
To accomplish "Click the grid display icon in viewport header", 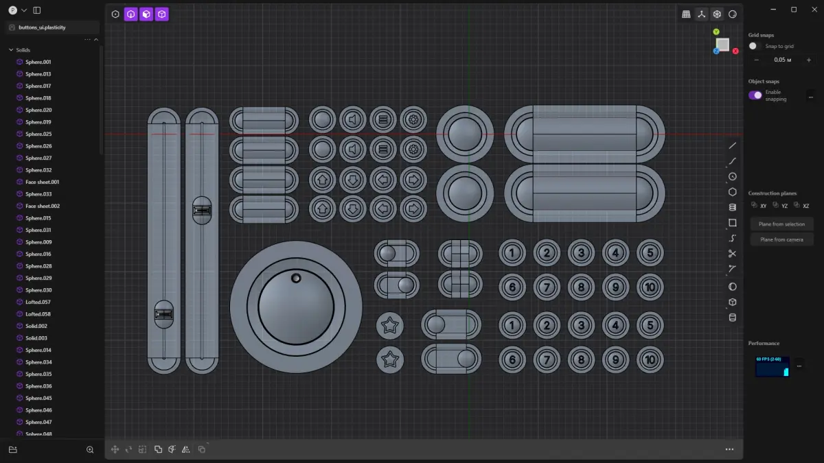I will (x=686, y=14).
